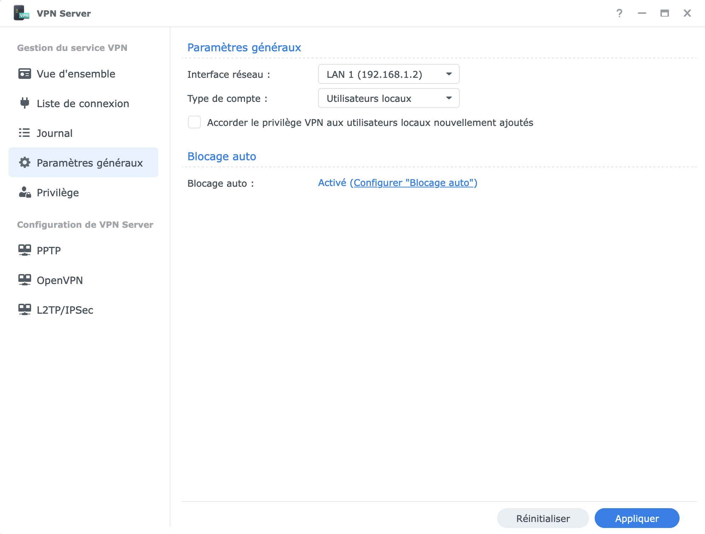Open Configurer "Blocage auto" link

413,183
